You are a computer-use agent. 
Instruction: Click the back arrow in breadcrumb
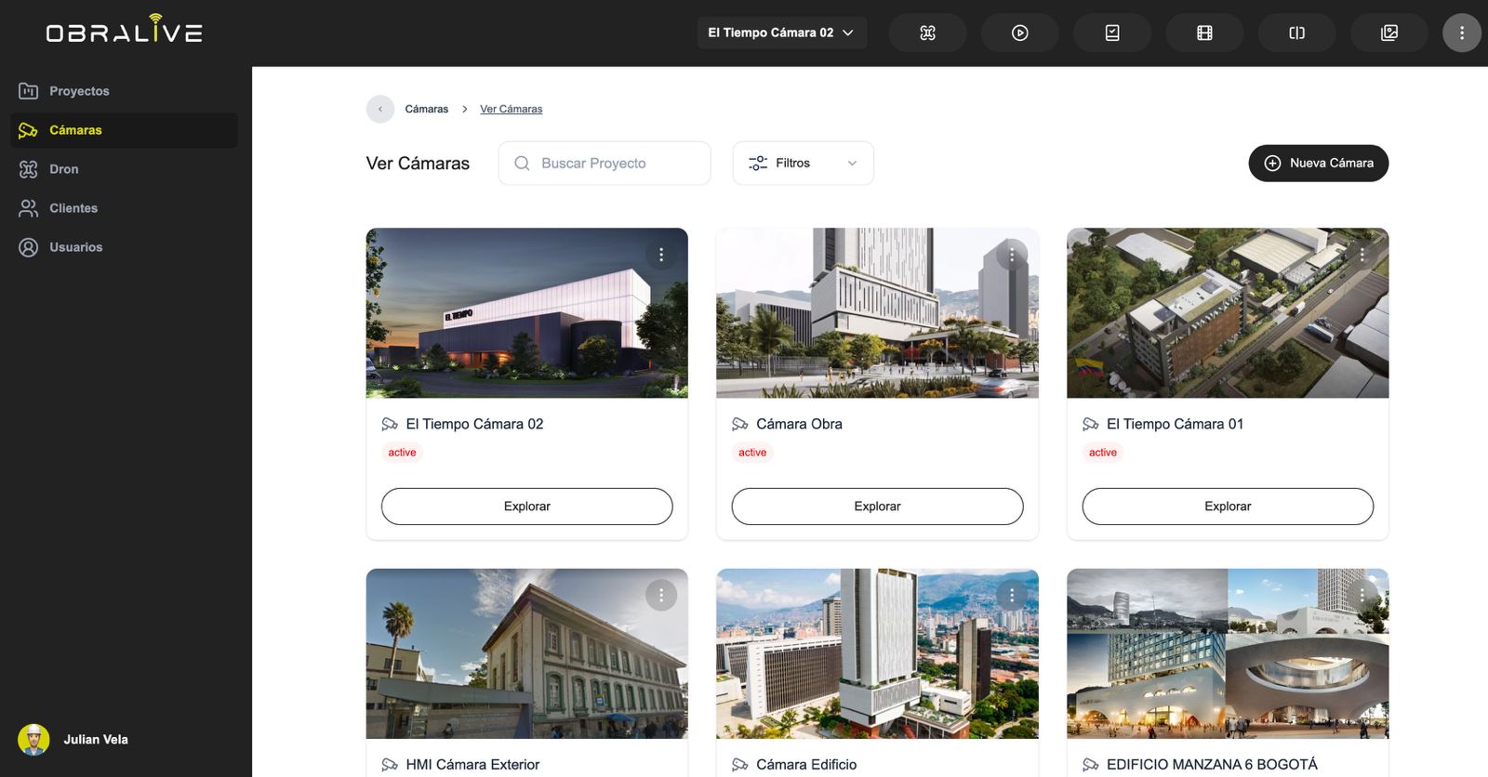[x=380, y=110]
